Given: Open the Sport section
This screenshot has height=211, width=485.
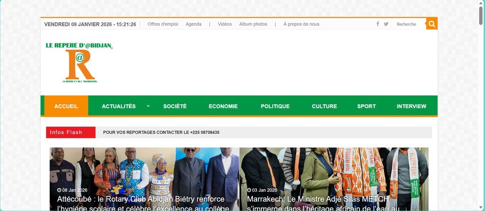Looking at the screenshot, I should (366, 106).
